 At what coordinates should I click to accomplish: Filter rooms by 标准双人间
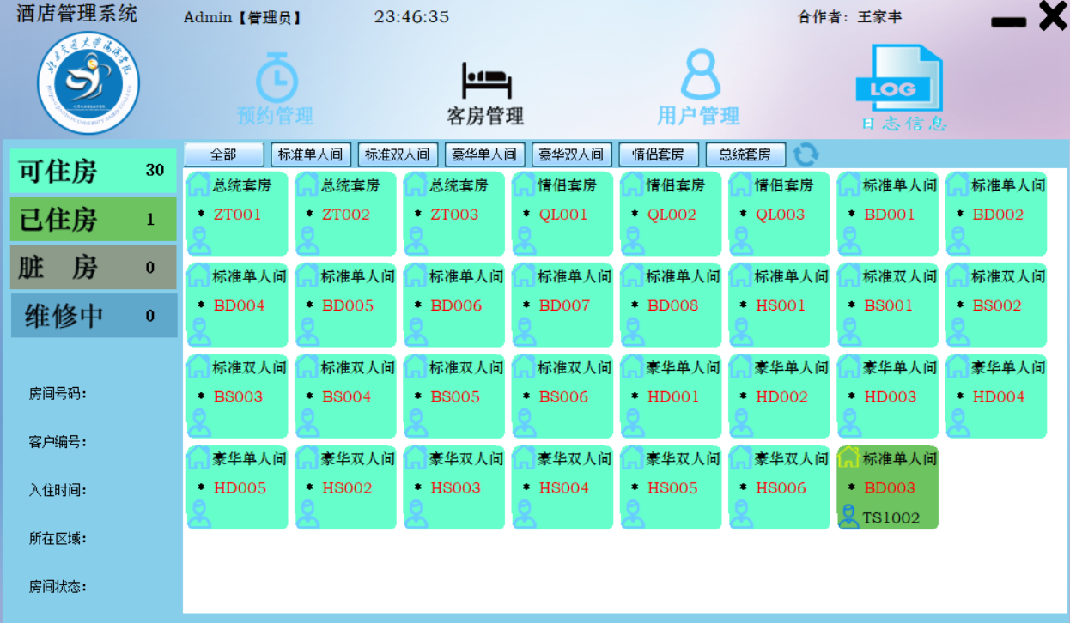coord(398,154)
